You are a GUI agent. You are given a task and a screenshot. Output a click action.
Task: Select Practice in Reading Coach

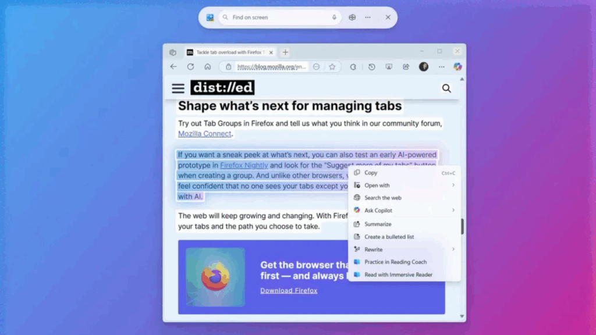(x=405, y=262)
